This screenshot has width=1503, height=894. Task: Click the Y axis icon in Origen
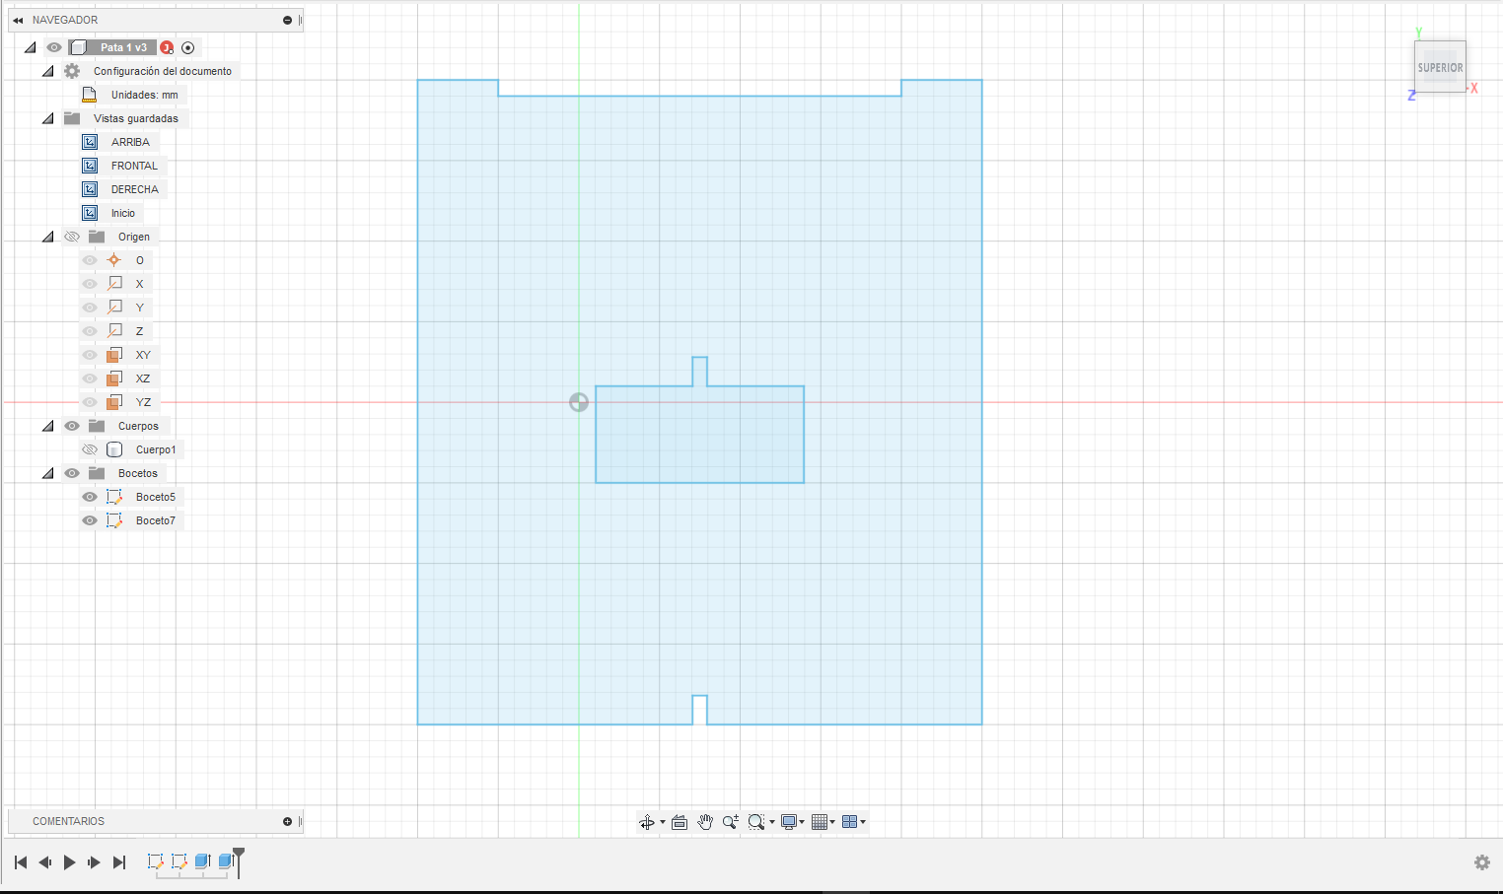pyautogui.click(x=114, y=308)
